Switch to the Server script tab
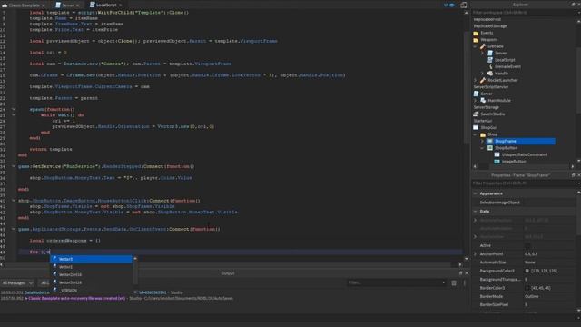The width and height of the screenshot is (581, 327). [67, 5]
